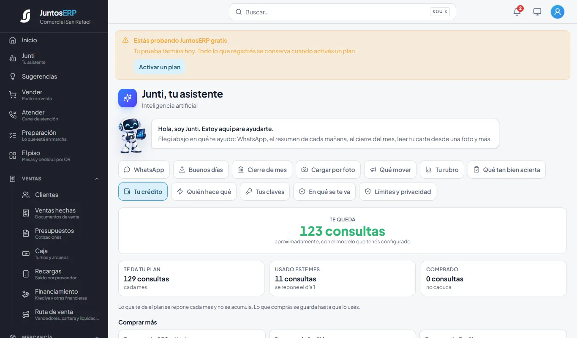Click the Sugerencias lightbulb icon
The width and height of the screenshot is (577, 338).
13,76
